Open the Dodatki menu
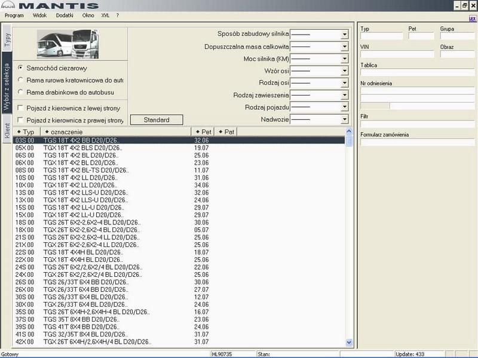478x358 pixels. 65,16
